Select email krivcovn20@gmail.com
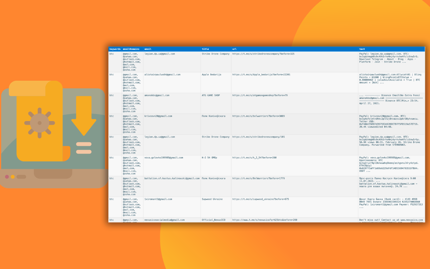The image size is (430, 269). 158,116
